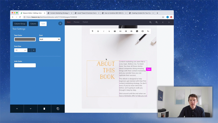Switch to Content Marketing Strategy tab

coord(60,13)
